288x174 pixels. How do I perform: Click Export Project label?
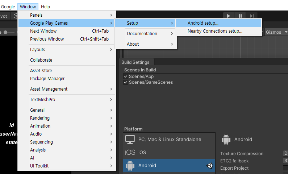click(234, 168)
